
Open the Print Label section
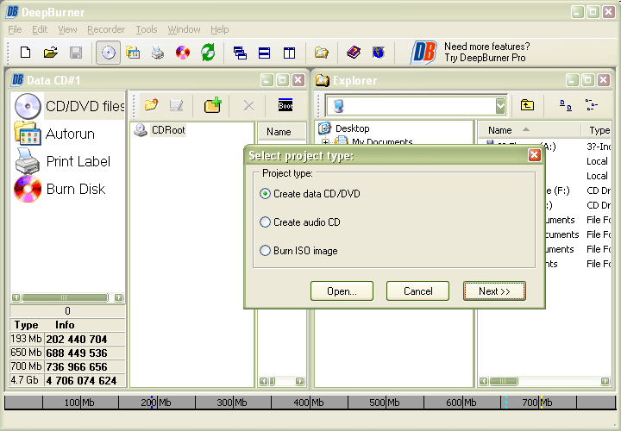click(28, 161)
